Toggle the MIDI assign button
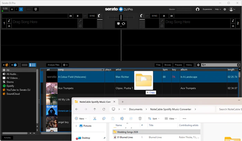The height and width of the screenshot is (141, 242). 29,9
